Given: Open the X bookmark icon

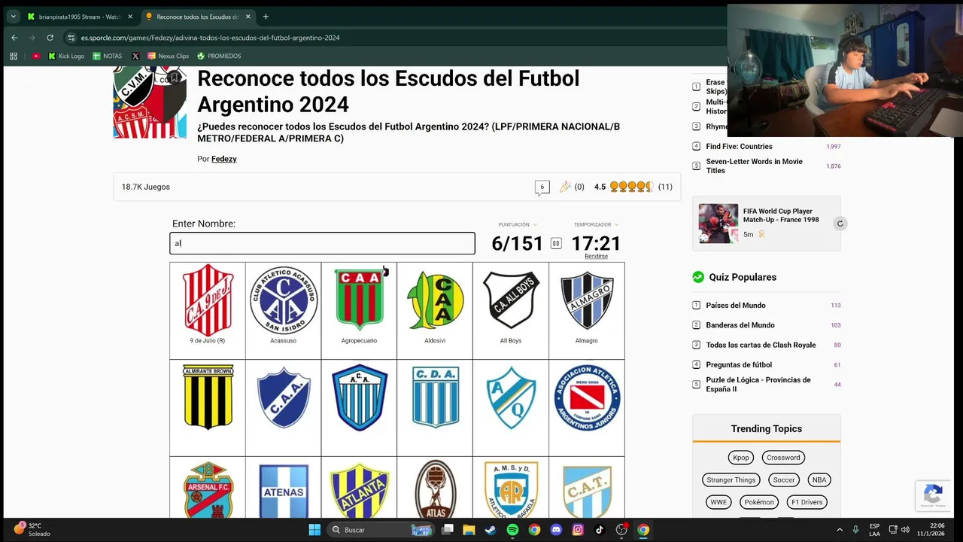Looking at the screenshot, I should point(135,56).
